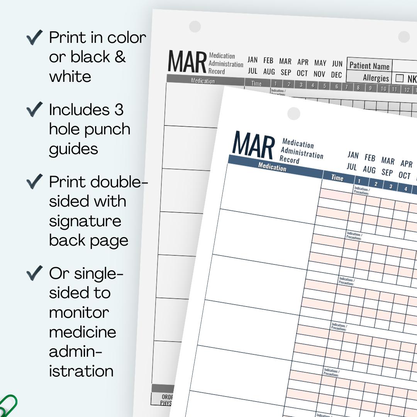
Task: Select the MAR month label on the gray page
Action: pyautogui.click(x=285, y=61)
